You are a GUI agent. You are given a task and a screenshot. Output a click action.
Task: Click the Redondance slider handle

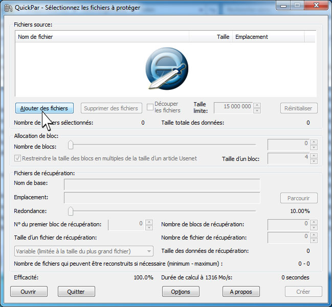(71, 211)
